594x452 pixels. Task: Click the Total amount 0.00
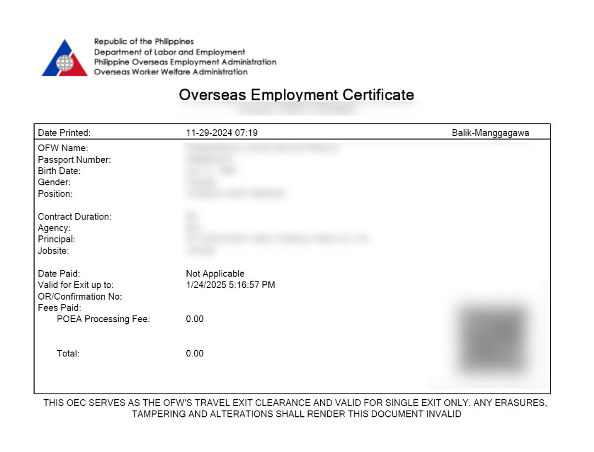195,354
